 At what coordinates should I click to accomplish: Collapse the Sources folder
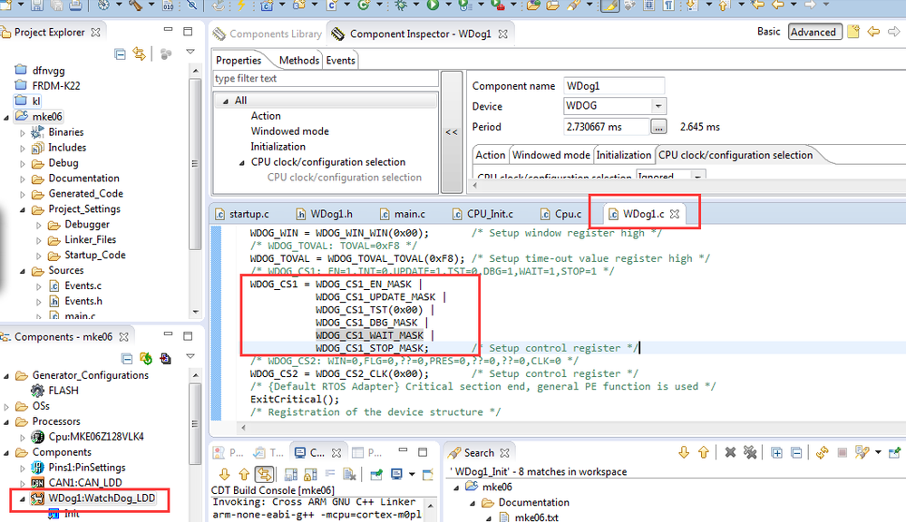click(23, 271)
